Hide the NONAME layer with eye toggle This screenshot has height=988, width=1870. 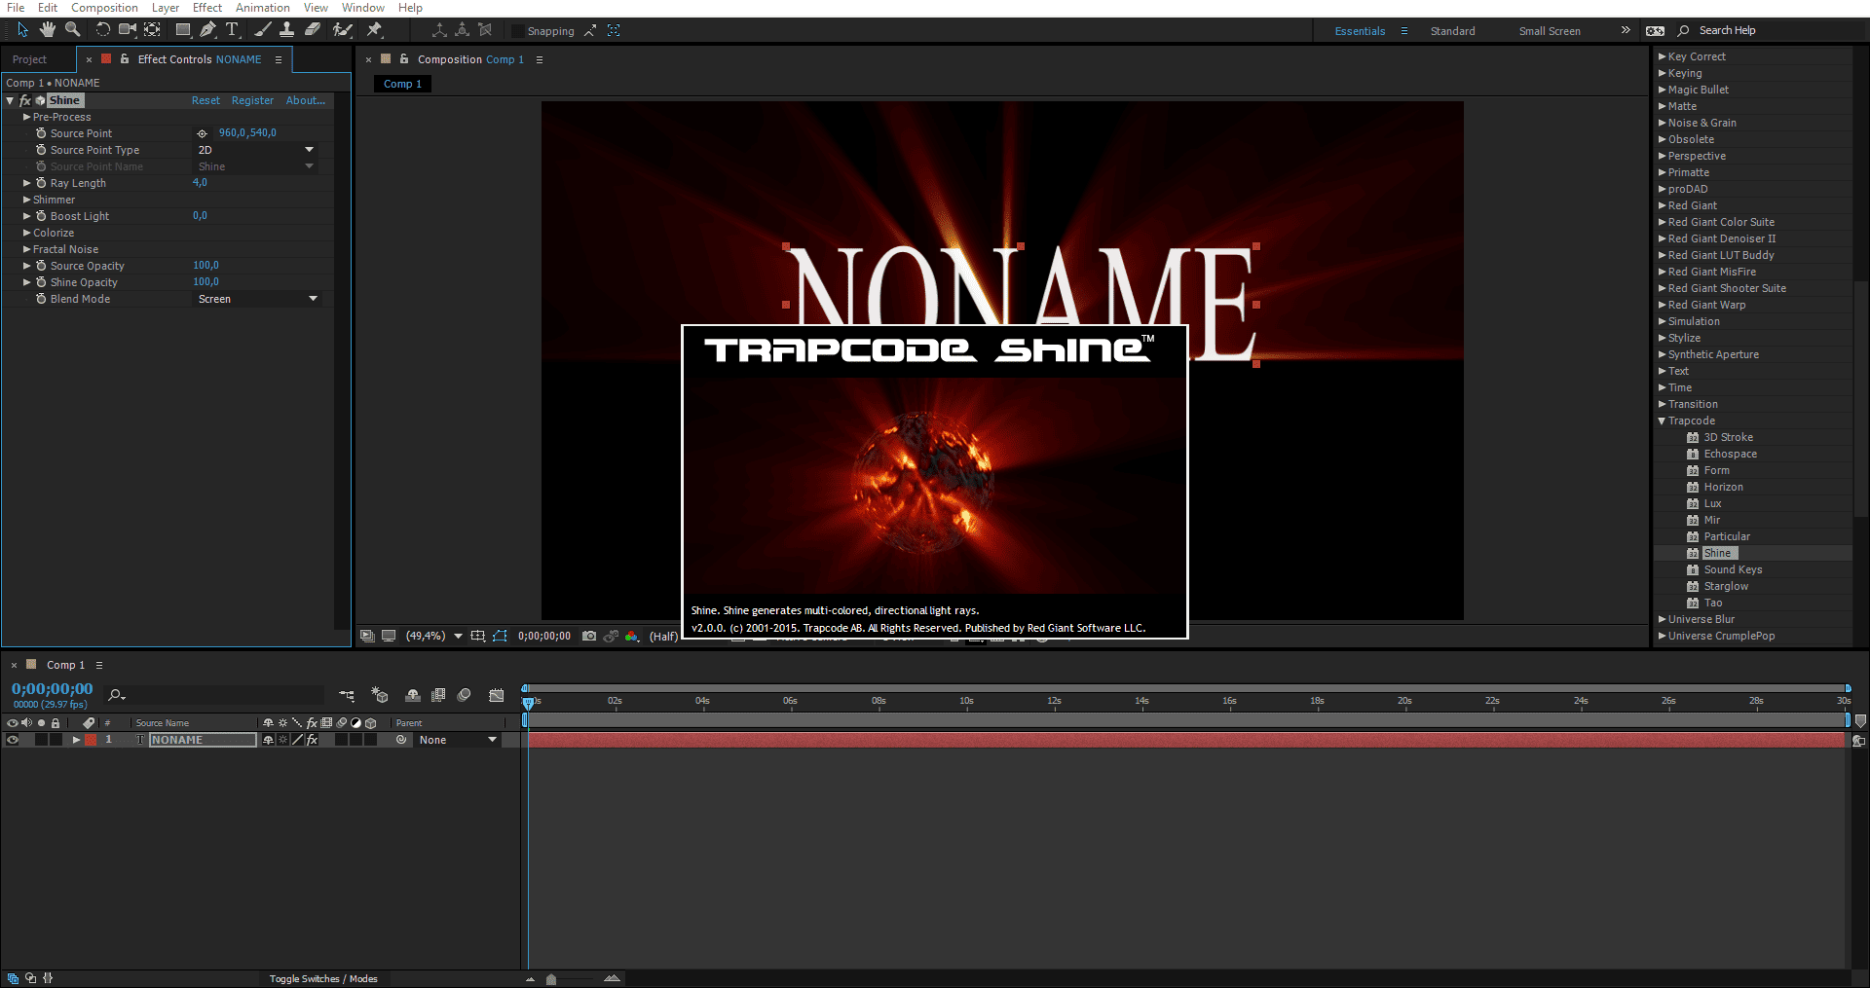(13, 740)
